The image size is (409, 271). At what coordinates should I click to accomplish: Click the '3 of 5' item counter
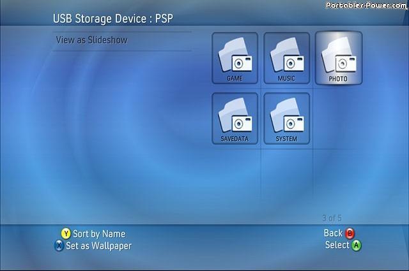click(332, 218)
